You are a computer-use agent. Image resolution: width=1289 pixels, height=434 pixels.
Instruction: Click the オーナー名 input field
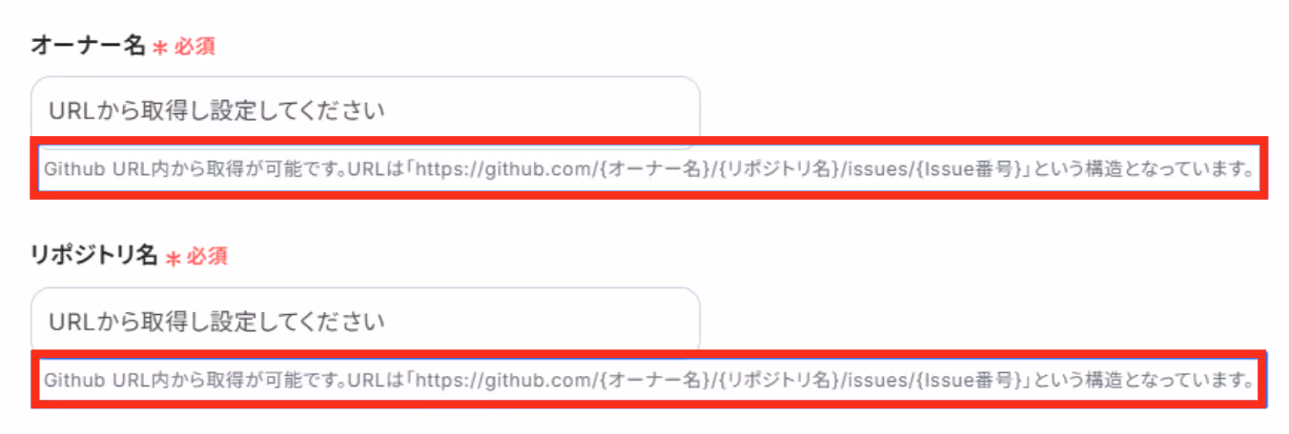(x=365, y=110)
